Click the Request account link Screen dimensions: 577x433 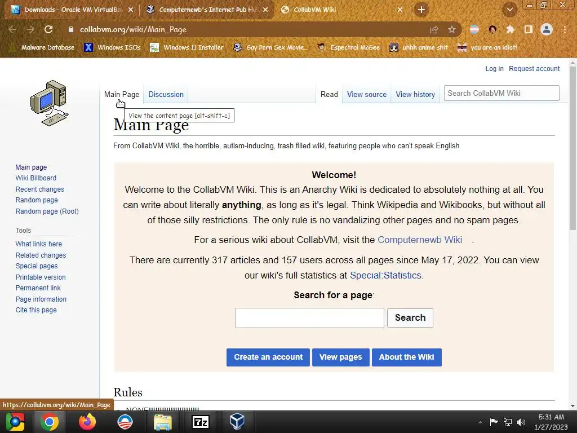click(x=534, y=68)
